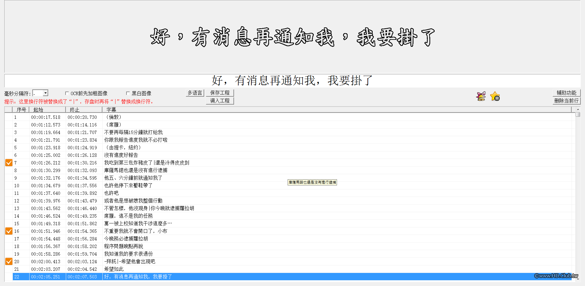This screenshot has width=585, height=286.
Task: Uncheck the checkbox on subtitle row 20
Action: point(9,261)
